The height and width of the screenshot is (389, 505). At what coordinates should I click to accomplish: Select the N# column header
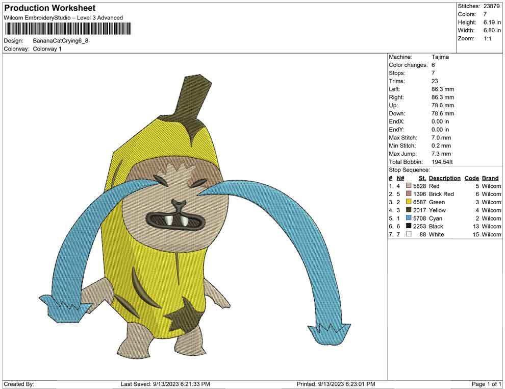[x=400, y=178]
